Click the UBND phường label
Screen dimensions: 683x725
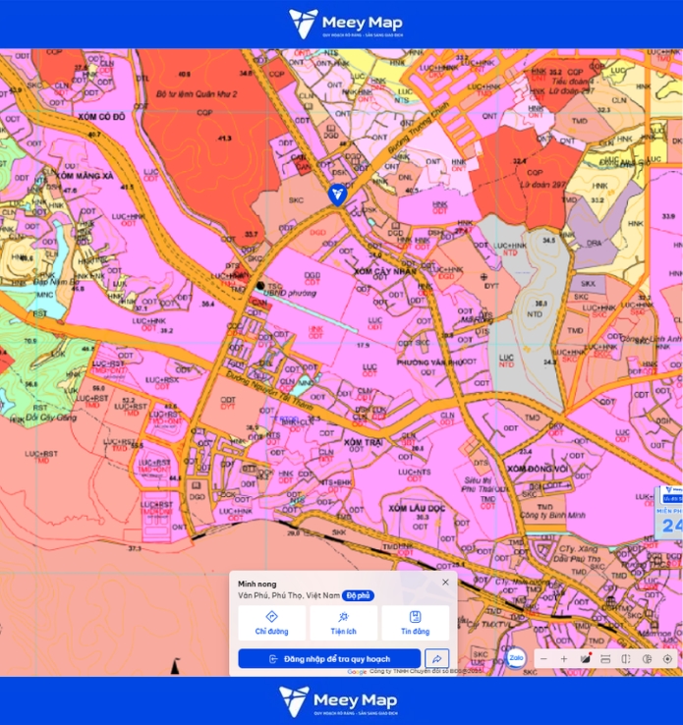click(290, 293)
